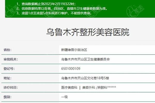Click the 诊疗科目 label
This screenshot has height=103, width=155.
point(11,88)
